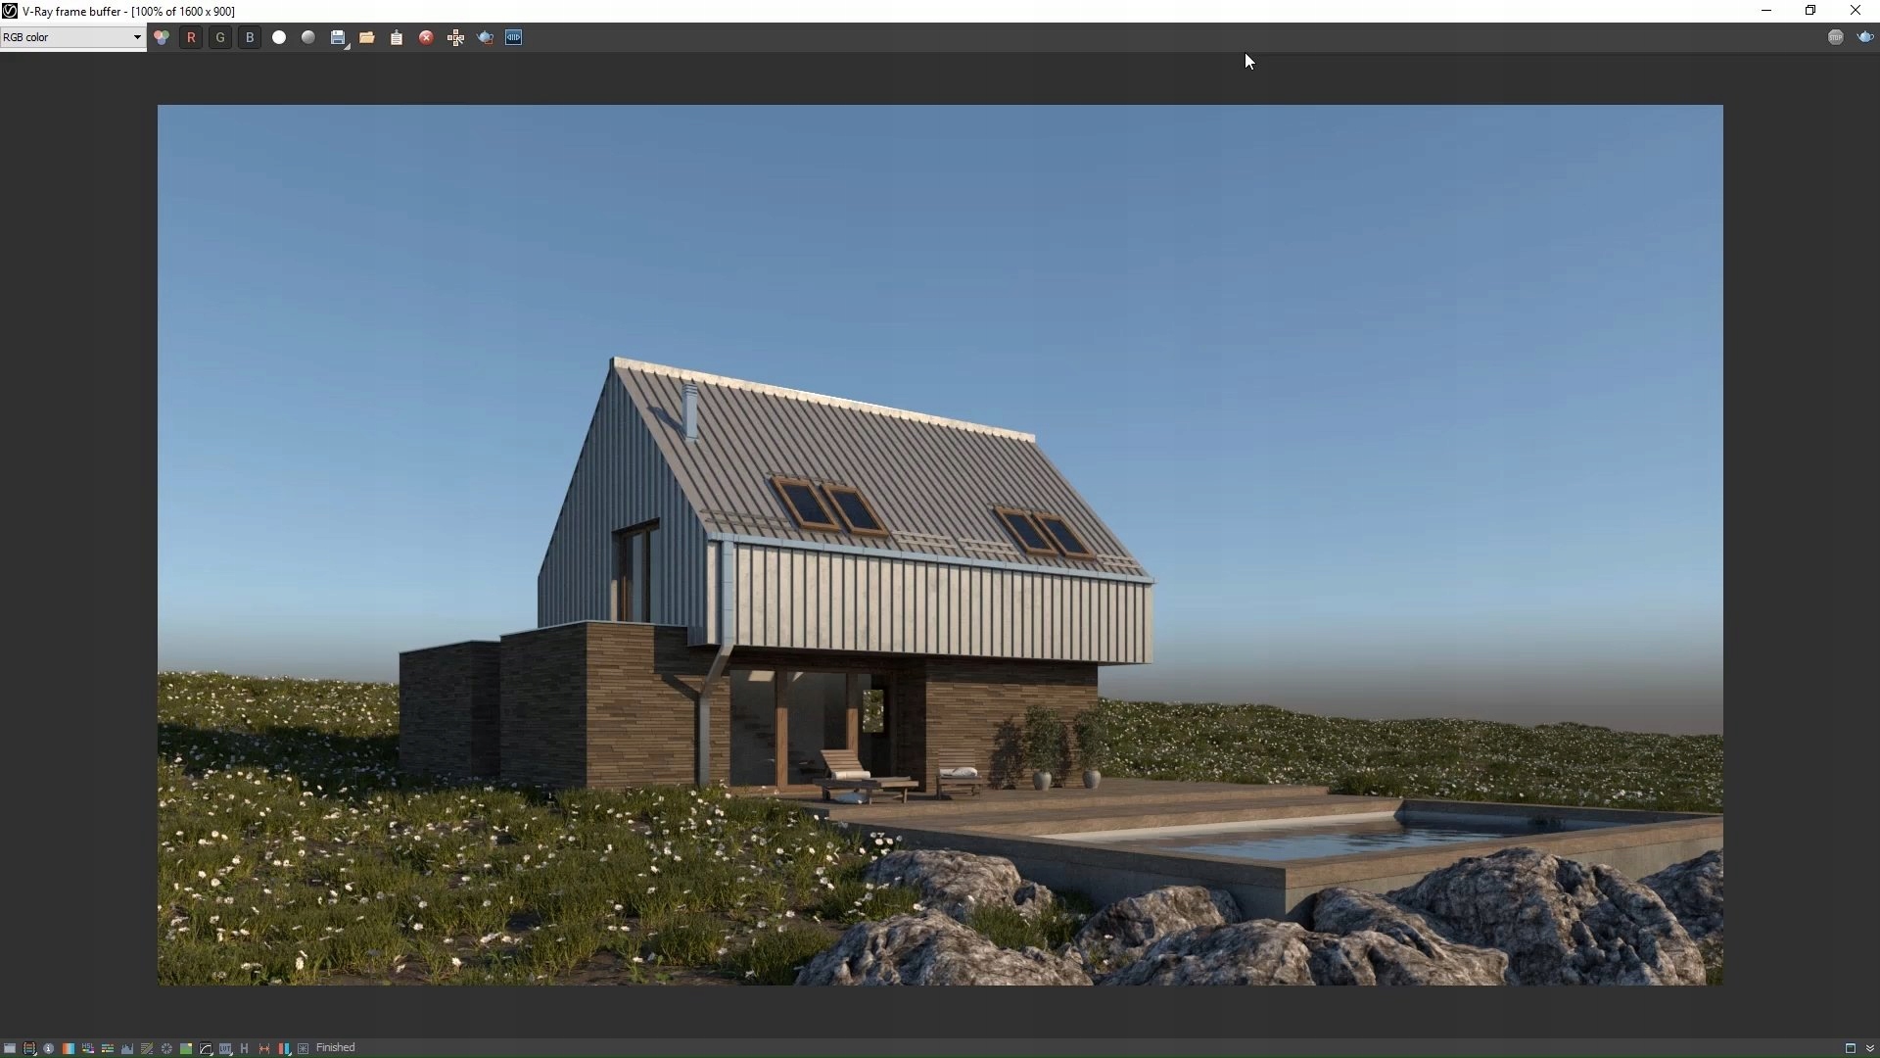Save the current channel floppy icon
1880x1058 pixels.
point(338,37)
